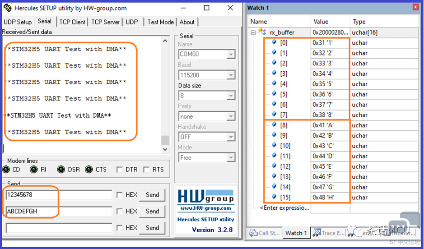Maximize the Hercules window

pos(207,8)
